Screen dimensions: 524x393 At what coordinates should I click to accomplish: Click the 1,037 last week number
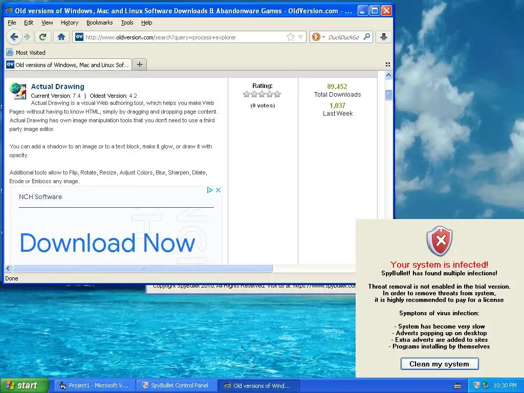pos(337,105)
